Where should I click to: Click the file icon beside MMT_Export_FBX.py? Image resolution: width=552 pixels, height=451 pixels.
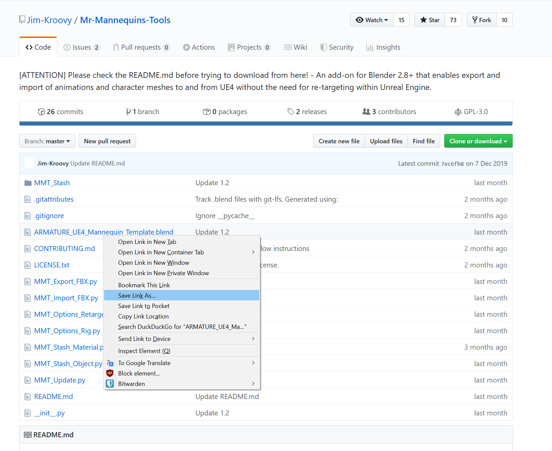[28, 282]
